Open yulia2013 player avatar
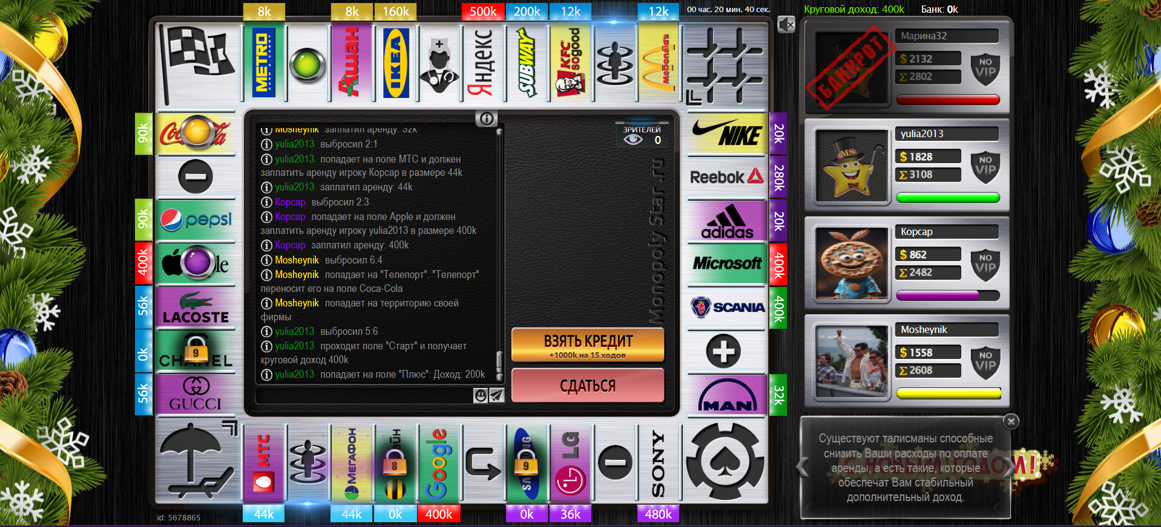Viewport: 1161px width, 527px height. tap(851, 166)
